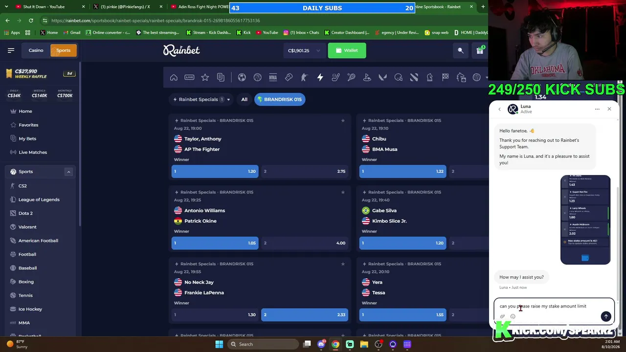
Task: Open Google Chrome from the taskbar
Action: (x=335, y=344)
